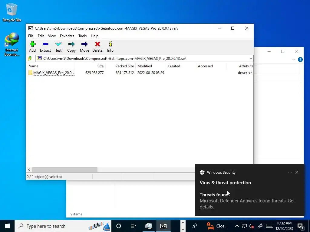The width and height of the screenshot is (310, 232).
Task: Go up one folder level icon
Action: pyautogui.click(x=30, y=58)
